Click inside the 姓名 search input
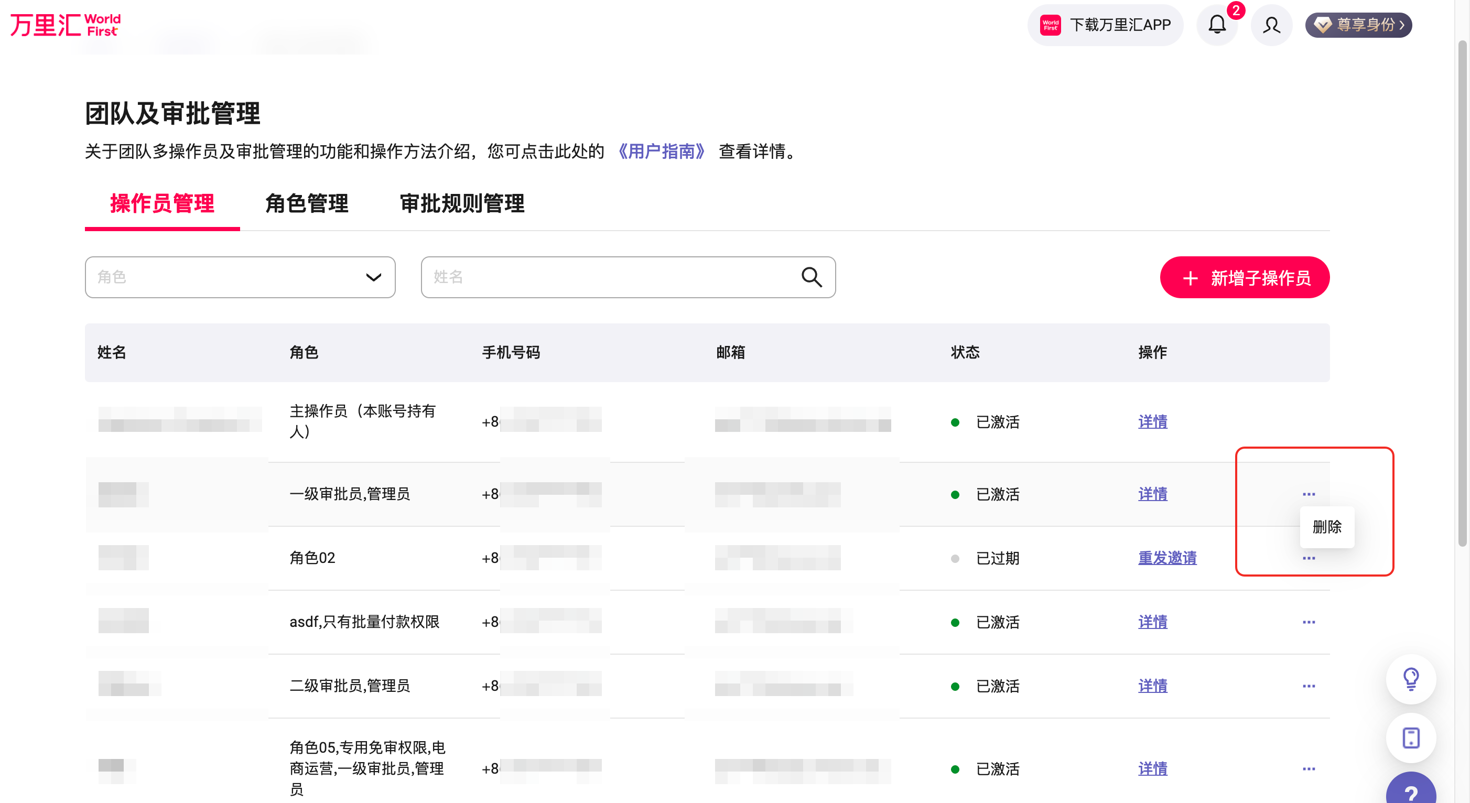1470x803 pixels. [x=599, y=277]
